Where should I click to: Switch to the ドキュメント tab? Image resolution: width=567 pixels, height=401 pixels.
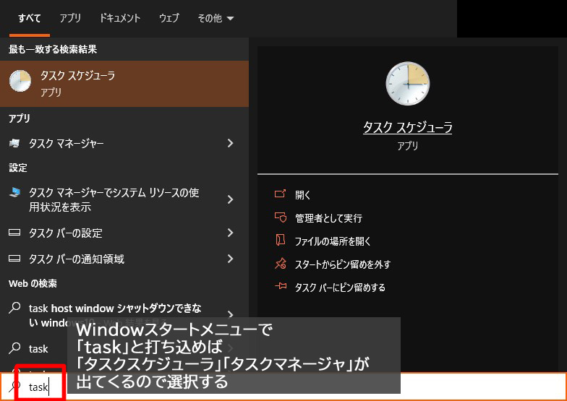coord(120,18)
